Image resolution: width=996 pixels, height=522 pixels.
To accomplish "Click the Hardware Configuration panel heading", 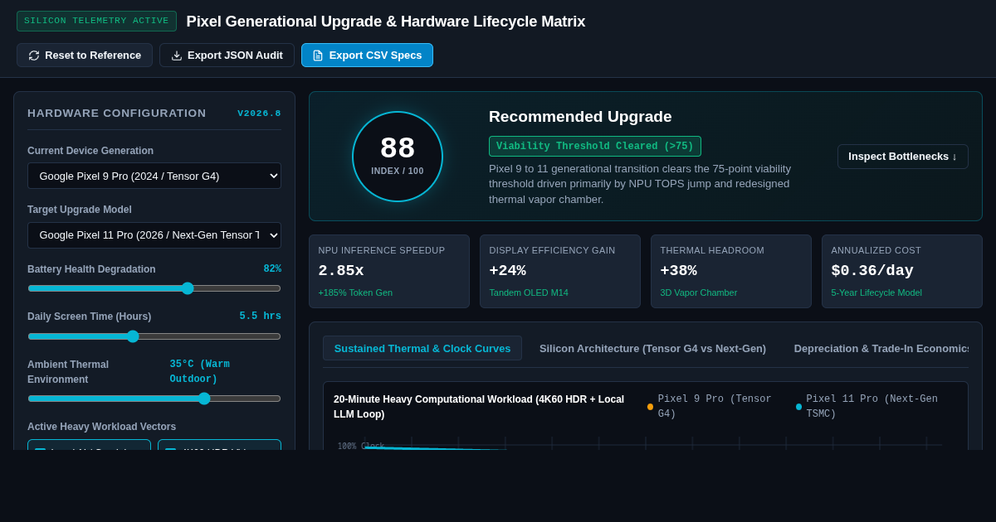I will pyautogui.click(x=117, y=114).
